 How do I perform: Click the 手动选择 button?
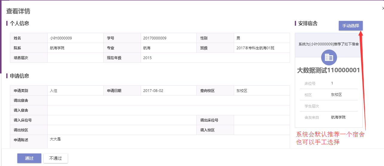(x=351, y=26)
